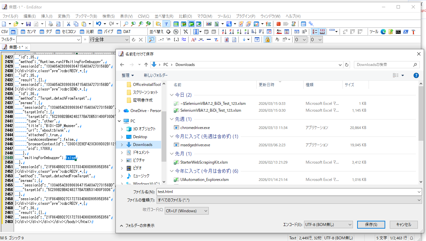Image resolution: width=426 pixels, height=241 pixels.
Task: Click the dialog help question icon
Action: pyautogui.click(x=416, y=75)
